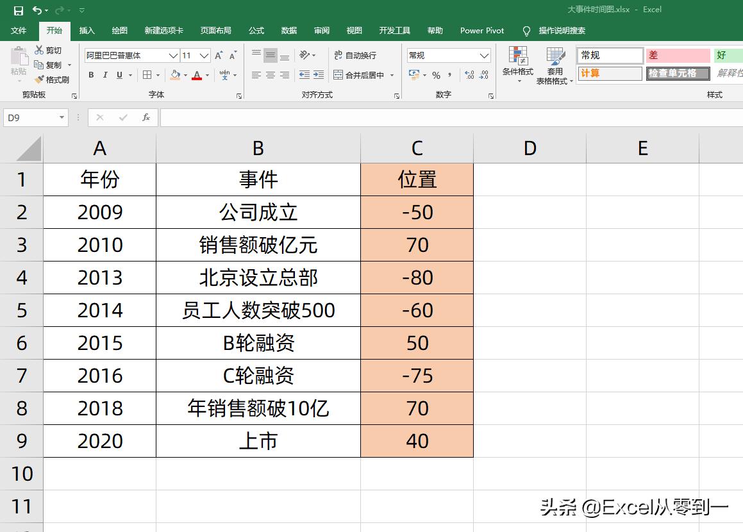Click the Copy (复制) icon
The height and width of the screenshot is (532, 743).
point(40,64)
